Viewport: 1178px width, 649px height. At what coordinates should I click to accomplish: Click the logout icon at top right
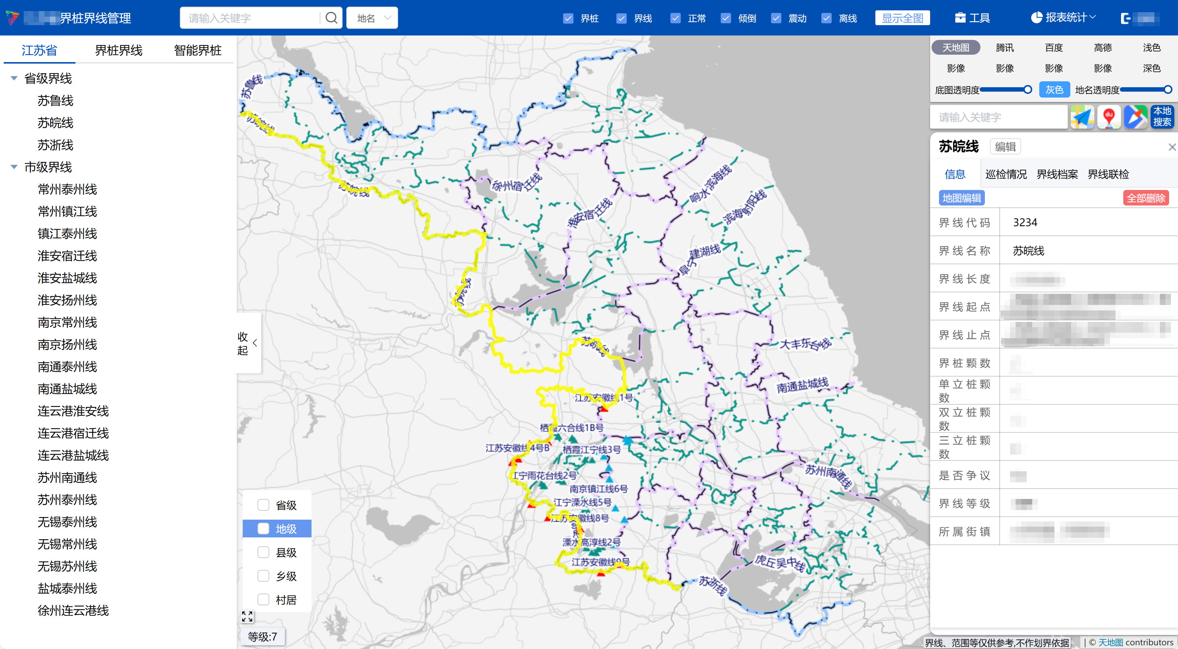pyautogui.click(x=1126, y=18)
